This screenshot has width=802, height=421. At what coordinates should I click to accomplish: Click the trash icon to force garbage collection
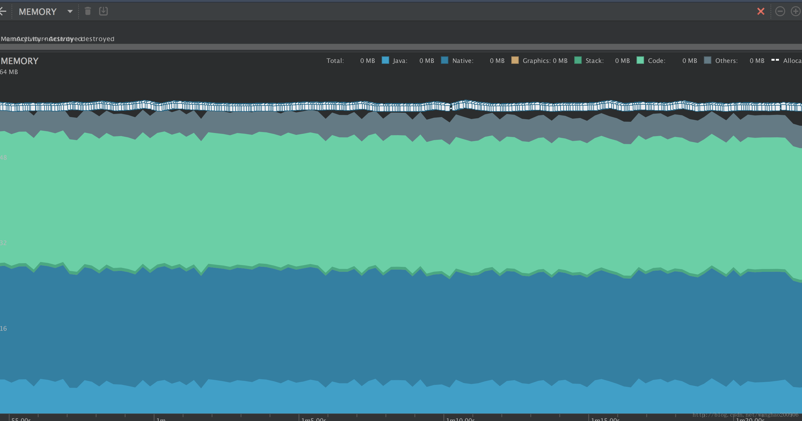[88, 11]
